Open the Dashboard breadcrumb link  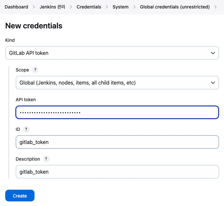point(16,7)
